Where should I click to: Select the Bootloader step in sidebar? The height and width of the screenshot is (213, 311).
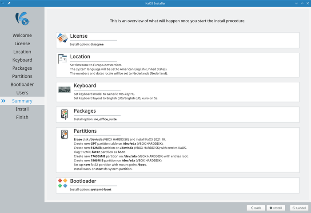coord(22,84)
